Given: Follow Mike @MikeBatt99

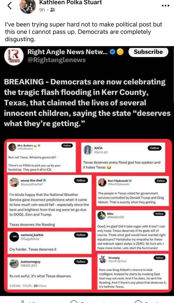Looking at the screenshot, I should coord(159,214).
